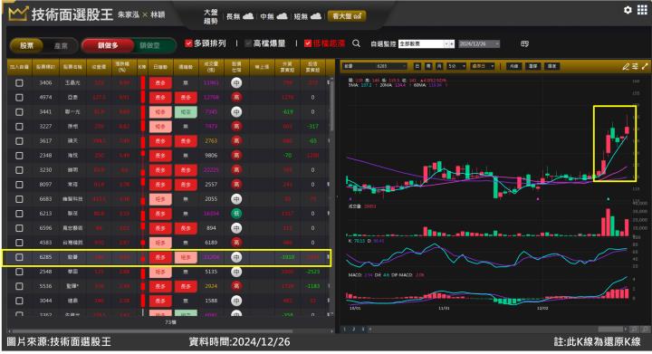Select stock code 3230 in list
The image size is (652, 354).
(45, 170)
